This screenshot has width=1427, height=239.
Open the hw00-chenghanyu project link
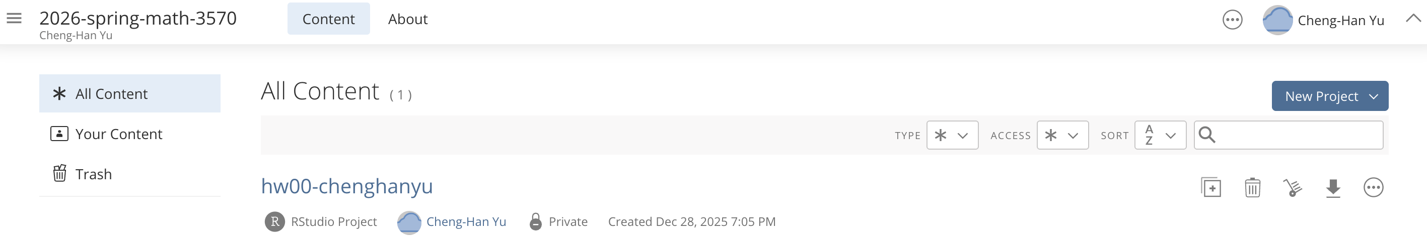[347, 187]
